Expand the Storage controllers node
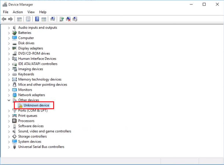Screen dimensions: 224x165 (9, 137)
